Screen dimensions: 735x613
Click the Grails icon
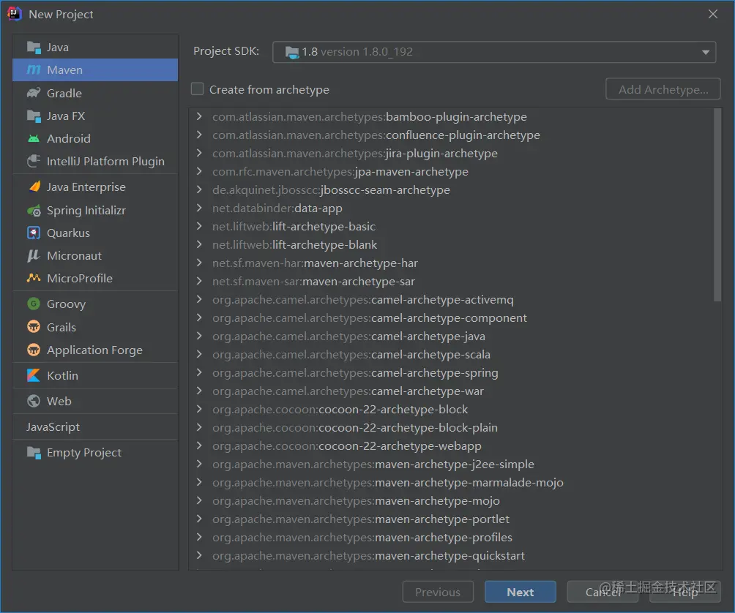tap(34, 327)
